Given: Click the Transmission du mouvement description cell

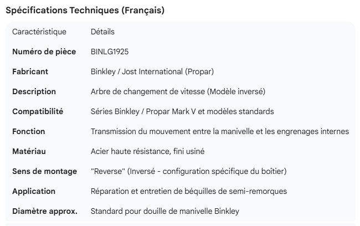Looking at the screenshot, I should 219,132.
